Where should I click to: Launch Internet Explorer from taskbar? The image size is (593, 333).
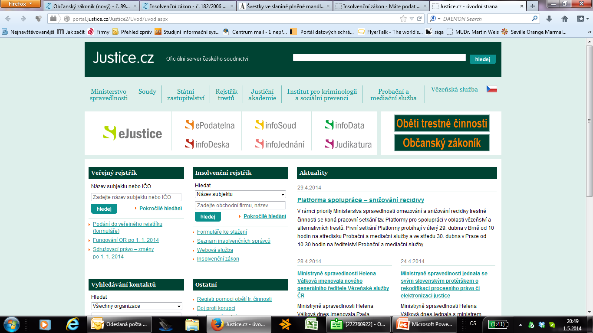tap(72, 324)
